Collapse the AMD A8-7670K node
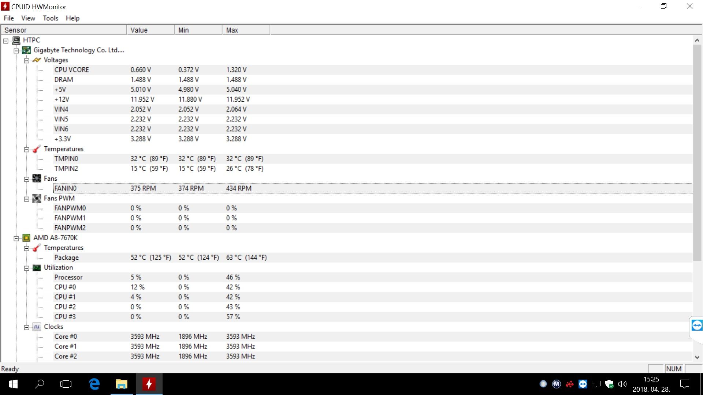Viewport: 703px width, 395px height. pos(16,238)
